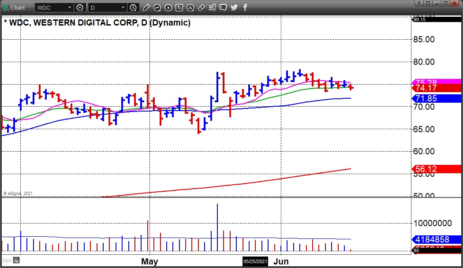Share chart via Twitter icon
463x268 pixels.
tap(234, 7)
